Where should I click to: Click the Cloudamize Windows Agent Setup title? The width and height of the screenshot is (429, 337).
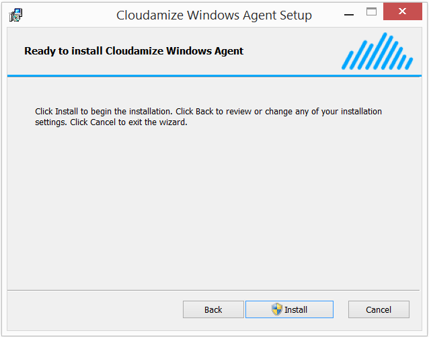tap(214, 15)
